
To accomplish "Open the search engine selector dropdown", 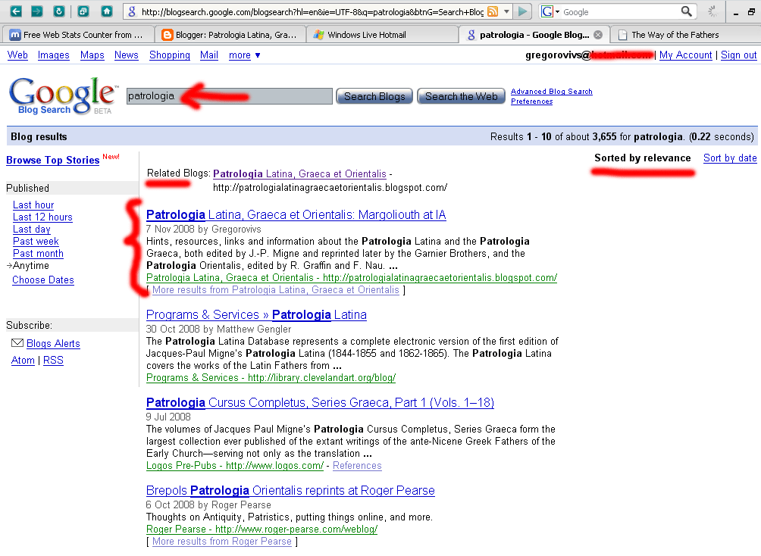I will click(x=558, y=11).
